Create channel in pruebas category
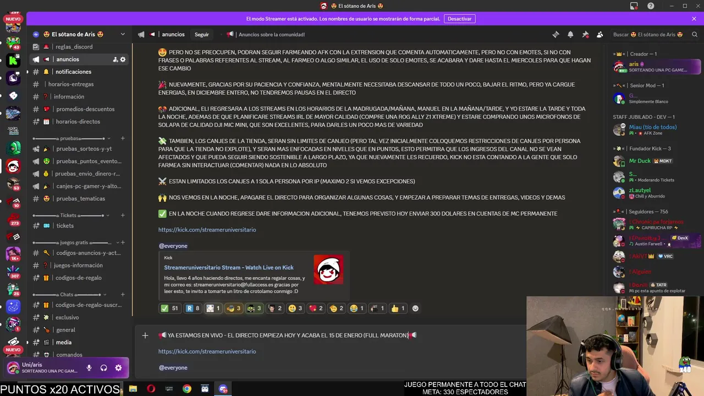This screenshot has width=704, height=396. (123, 138)
